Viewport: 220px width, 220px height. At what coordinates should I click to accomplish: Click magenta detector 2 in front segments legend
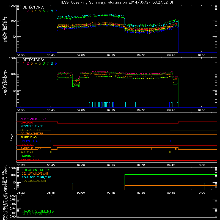(28, 11)
